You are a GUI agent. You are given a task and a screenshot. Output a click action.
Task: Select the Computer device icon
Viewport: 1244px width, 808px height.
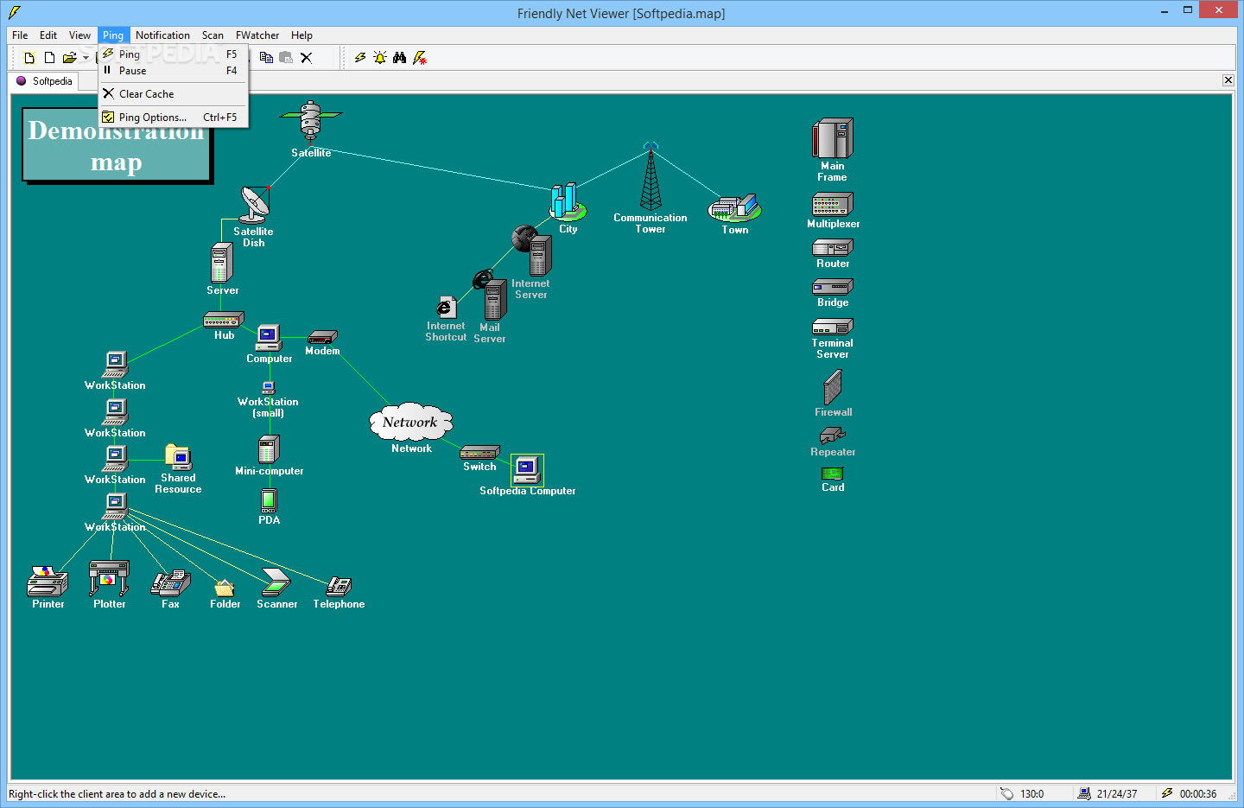click(269, 338)
